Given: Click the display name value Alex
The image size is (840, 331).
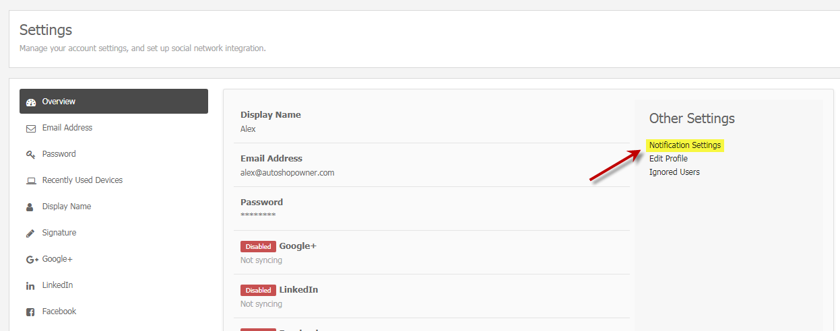Looking at the screenshot, I should (248, 129).
